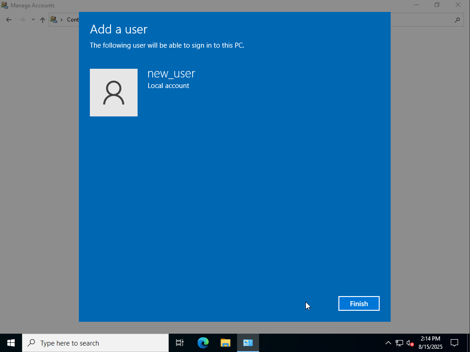Viewport: 470px width, 352px height.
Task: Open the Manage Accounts title bar icon menu
Action: 5,5
